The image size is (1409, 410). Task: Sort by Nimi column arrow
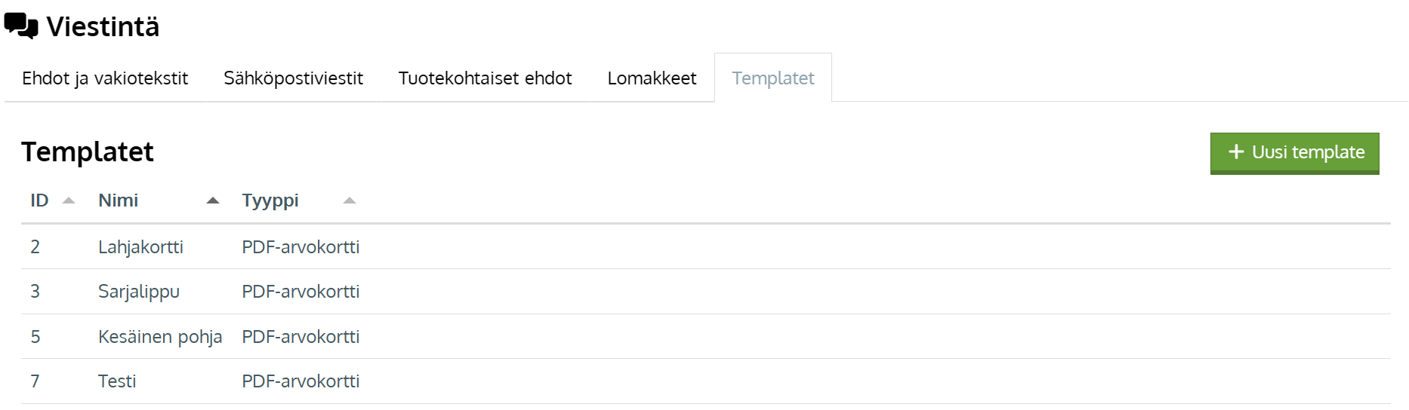pyautogui.click(x=213, y=200)
